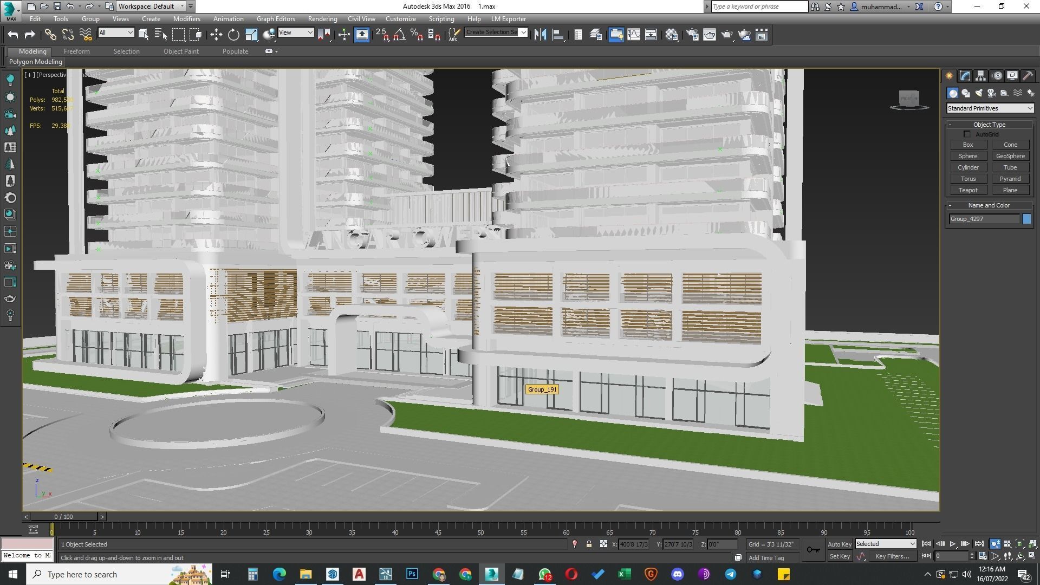The height and width of the screenshot is (585, 1040).
Task: Click frame 50 on the track bar
Action: 480,530
